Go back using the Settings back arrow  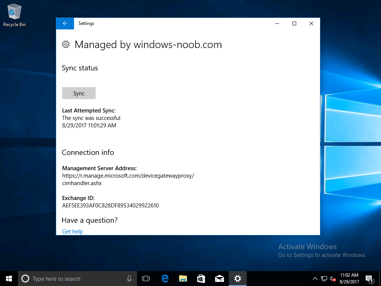tap(65, 23)
